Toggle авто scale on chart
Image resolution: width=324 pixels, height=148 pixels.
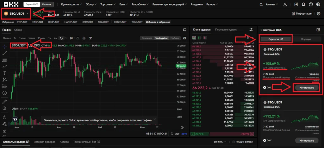click(x=184, y=134)
